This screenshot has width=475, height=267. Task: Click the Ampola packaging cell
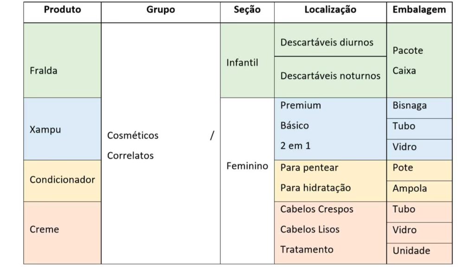click(410, 189)
